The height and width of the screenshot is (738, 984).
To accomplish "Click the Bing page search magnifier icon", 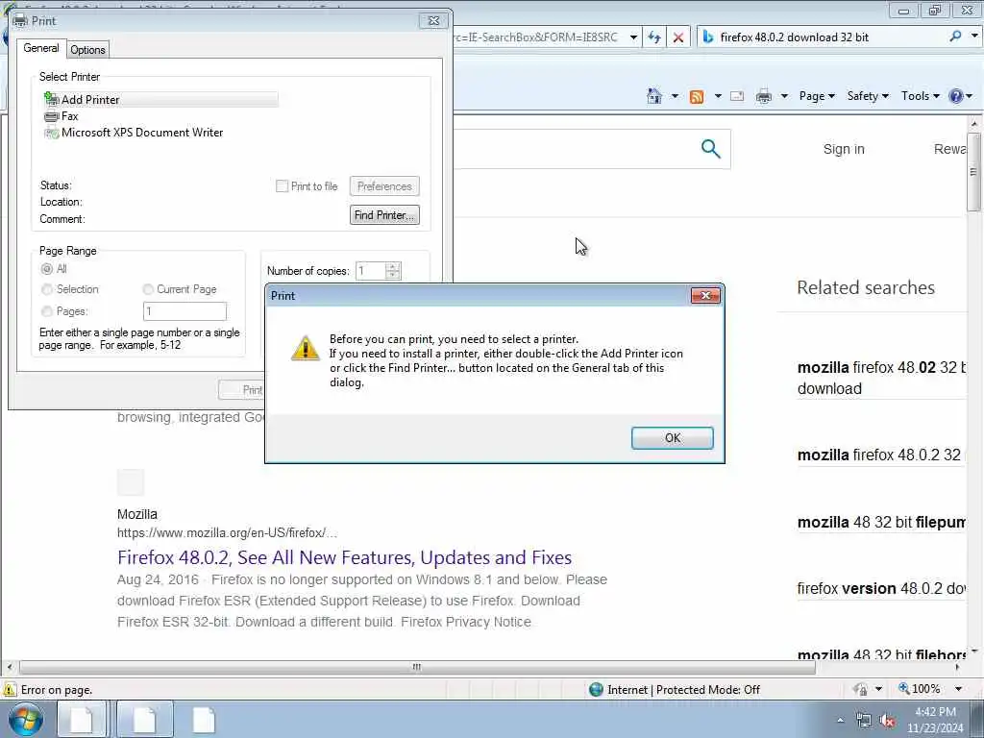I will tap(710, 149).
